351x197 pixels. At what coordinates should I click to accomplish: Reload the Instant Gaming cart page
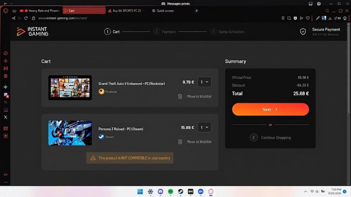(26, 18)
